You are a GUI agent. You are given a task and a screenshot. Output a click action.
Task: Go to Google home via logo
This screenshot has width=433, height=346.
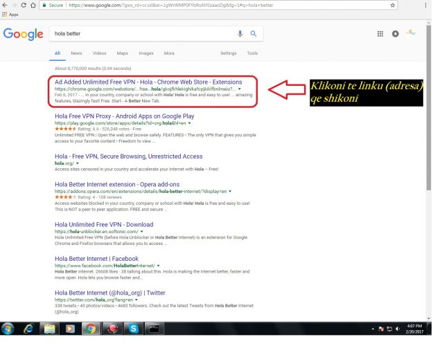23,34
